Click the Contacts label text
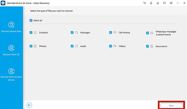 click(x=44, y=33)
